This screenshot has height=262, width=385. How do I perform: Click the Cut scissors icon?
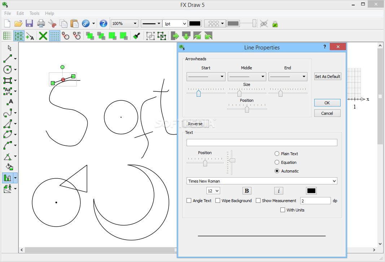tap(52, 23)
